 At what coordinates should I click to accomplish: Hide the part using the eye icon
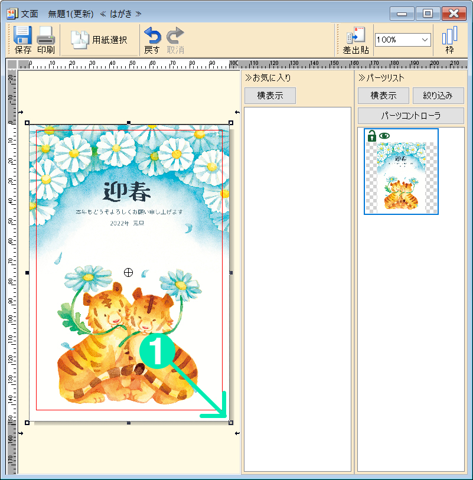[x=384, y=136]
